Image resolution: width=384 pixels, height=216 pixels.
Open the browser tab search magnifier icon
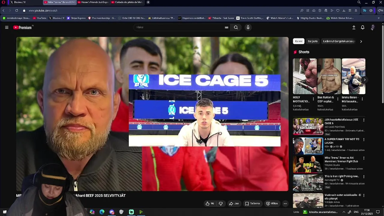[x=359, y=2]
